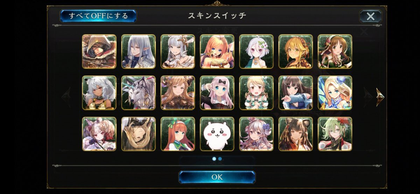This screenshot has height=194, width=420.
Task: Select the green-haired character with red flowers
Action: pos(335,134)
